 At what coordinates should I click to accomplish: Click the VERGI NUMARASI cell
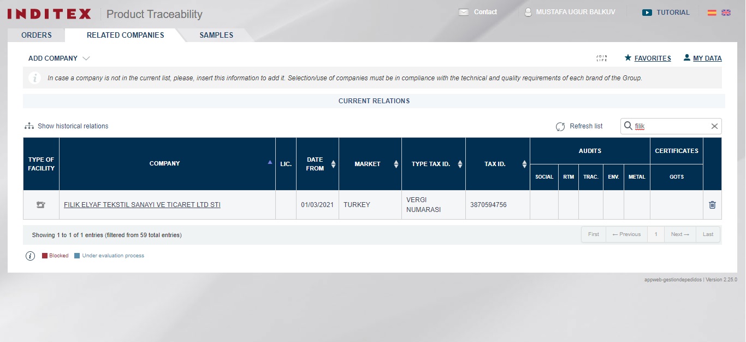(433, 205)
